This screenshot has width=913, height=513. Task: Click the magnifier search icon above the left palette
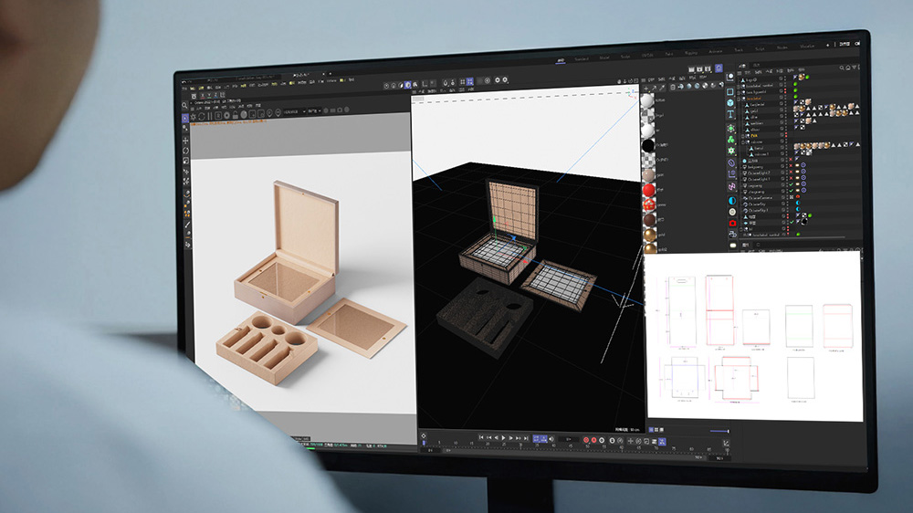(x=184, y=106)
